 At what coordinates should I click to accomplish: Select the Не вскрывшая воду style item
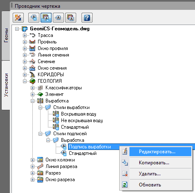coord(82,120)
